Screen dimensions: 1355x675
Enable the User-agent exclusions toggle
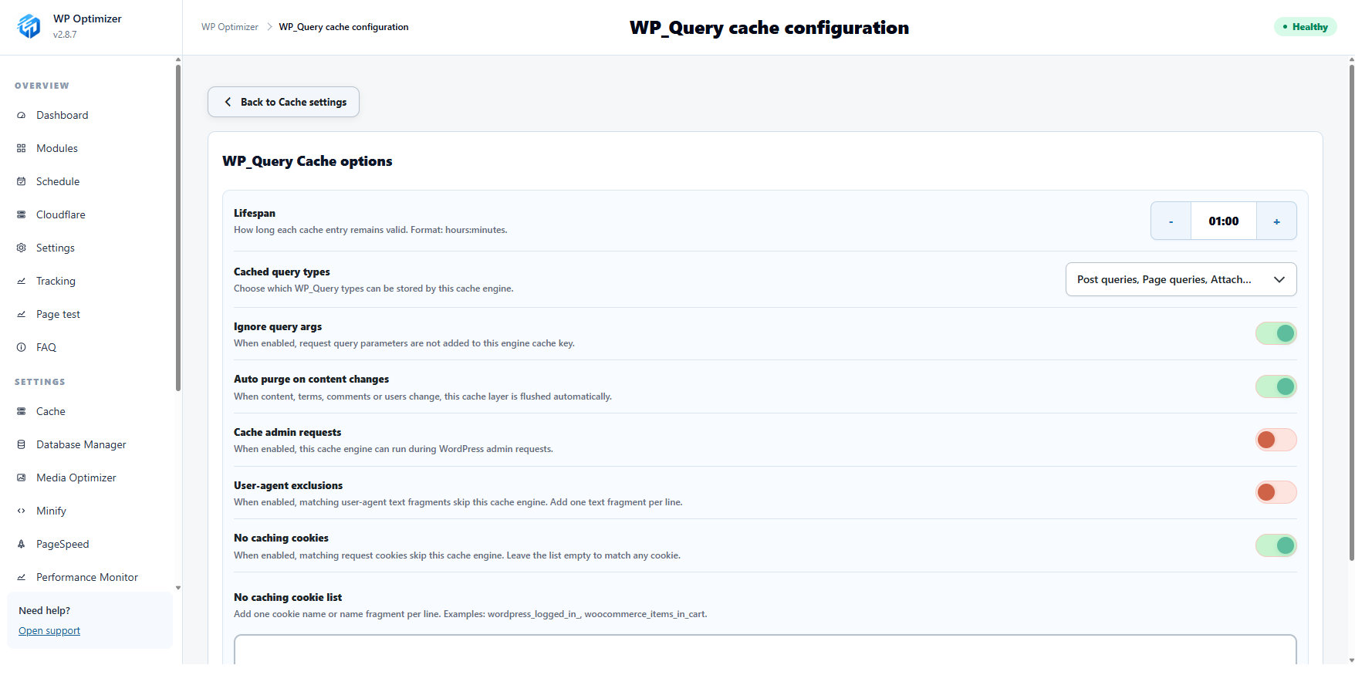[x=1276, y=492]
